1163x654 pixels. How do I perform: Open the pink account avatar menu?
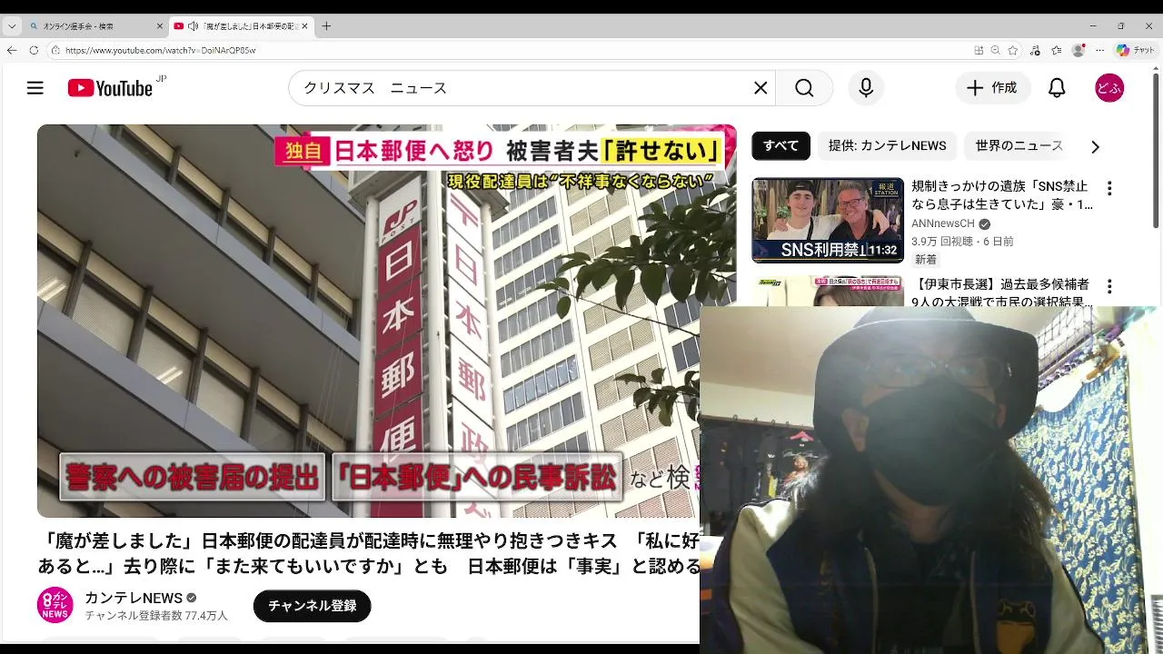[x=1109, y=88]
